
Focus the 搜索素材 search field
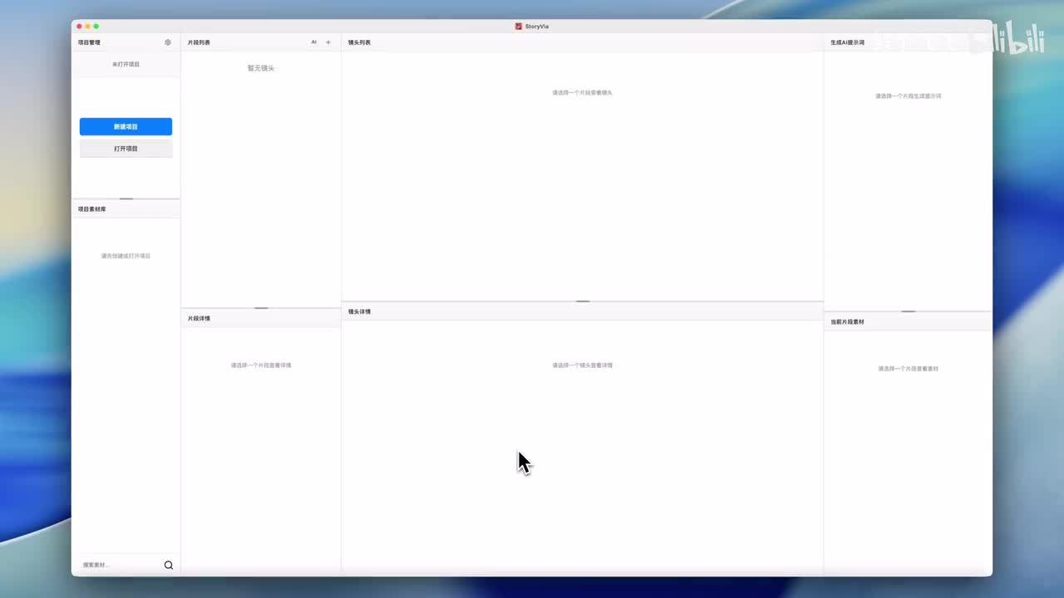pos(121,565)
